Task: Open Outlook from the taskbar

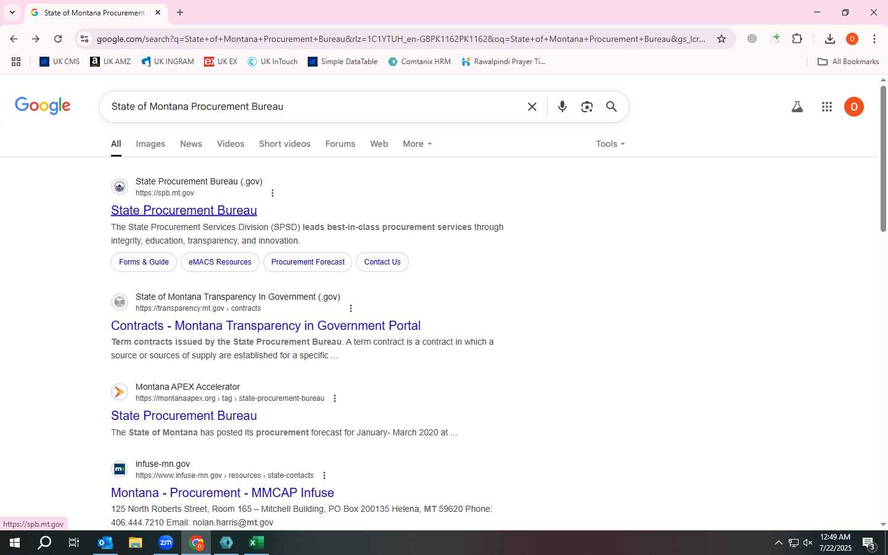Action: [x=105, y=543]
